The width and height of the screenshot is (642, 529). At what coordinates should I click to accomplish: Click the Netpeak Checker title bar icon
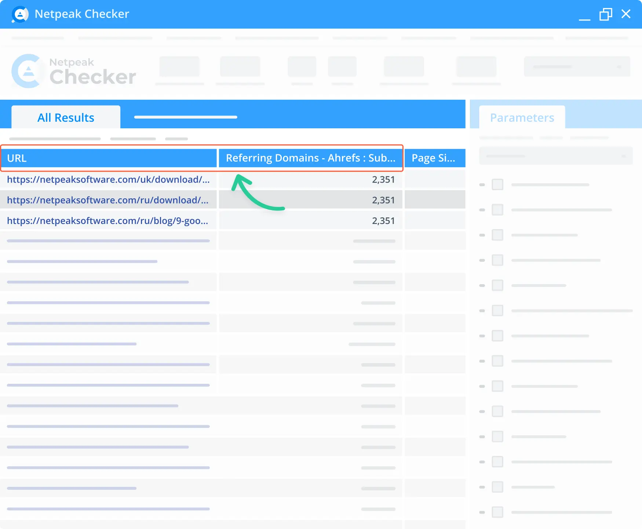coord(20,14)
